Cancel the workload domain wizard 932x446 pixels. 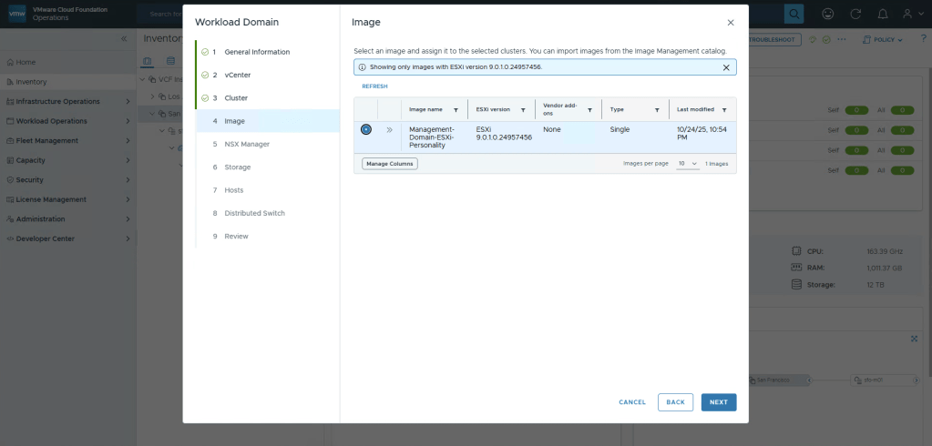(632, 402)
